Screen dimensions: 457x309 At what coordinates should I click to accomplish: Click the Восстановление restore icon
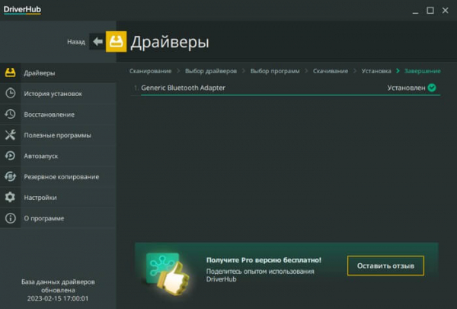tap(10, 114)
